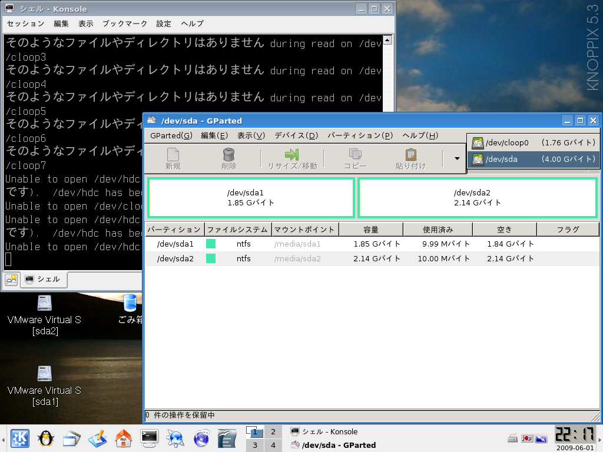Click the GParted title bar window icon
603x452 pixels.
tap(152, 120)
